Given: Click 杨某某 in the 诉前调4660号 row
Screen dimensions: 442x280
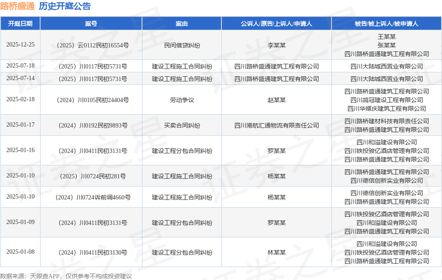Looking at the screenshot, I should coord(277,198).
